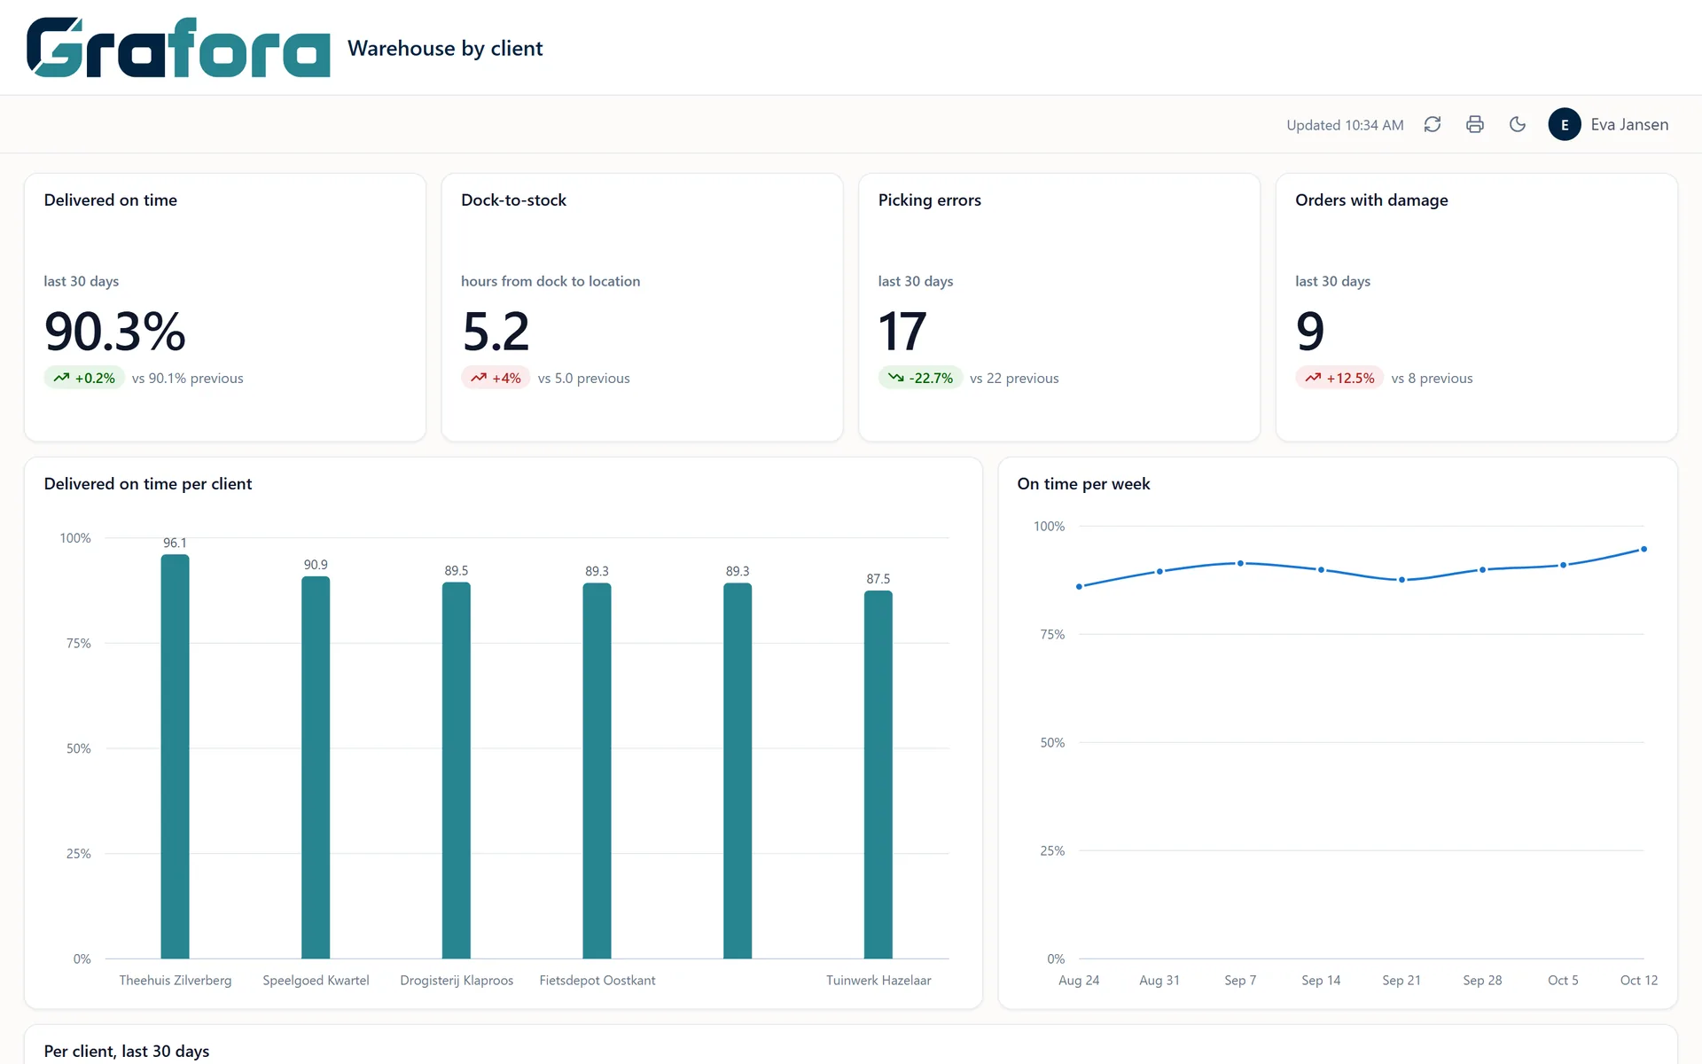This screenshot has height=1064, width=1702.
Task: Click the Drogisterij Klaproos bar
Action: tap(457, 771)
